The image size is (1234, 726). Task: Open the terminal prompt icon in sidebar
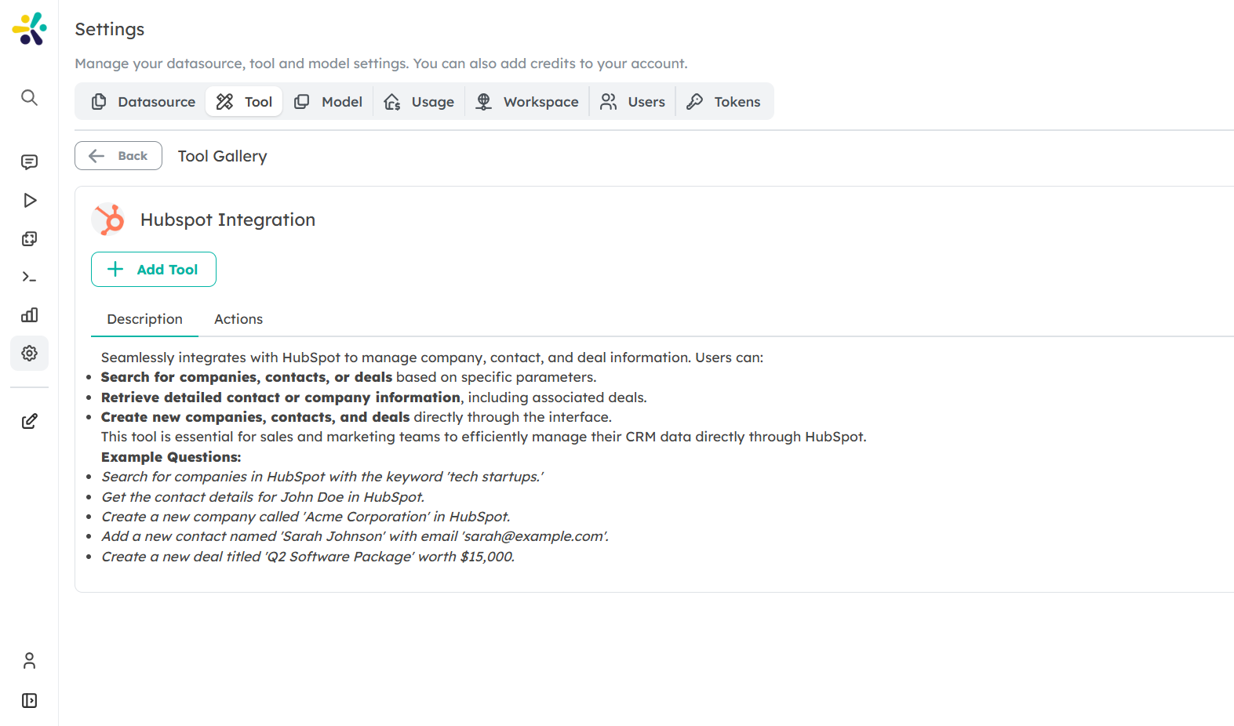[29, 277]
